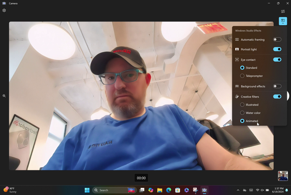Turn on the Background effects toggle
Screen dimensions: 291x195
click(x=277, y=86)
